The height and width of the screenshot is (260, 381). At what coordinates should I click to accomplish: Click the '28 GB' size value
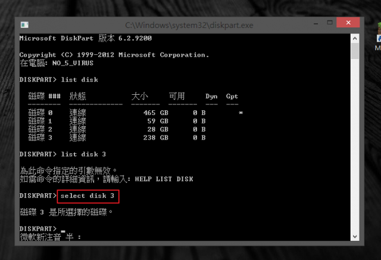[158, 129]
